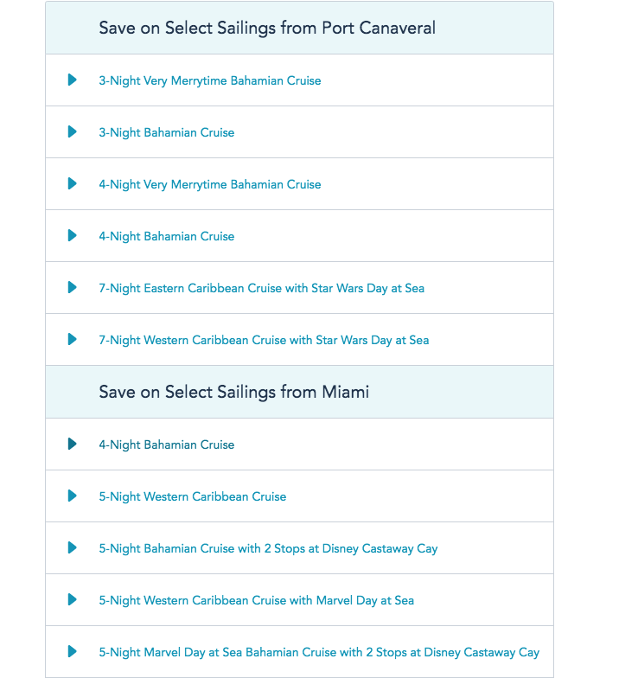Select 7-Night Western Caribbean Star Wars cruise text
The image size is (638, 678).
tap(264, 340)
